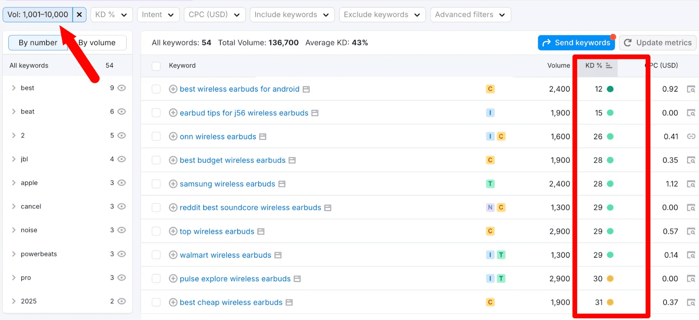The image size is (699, 320).
Task: Click the 'Send keywords' button
Action: (x=576, y=43)
